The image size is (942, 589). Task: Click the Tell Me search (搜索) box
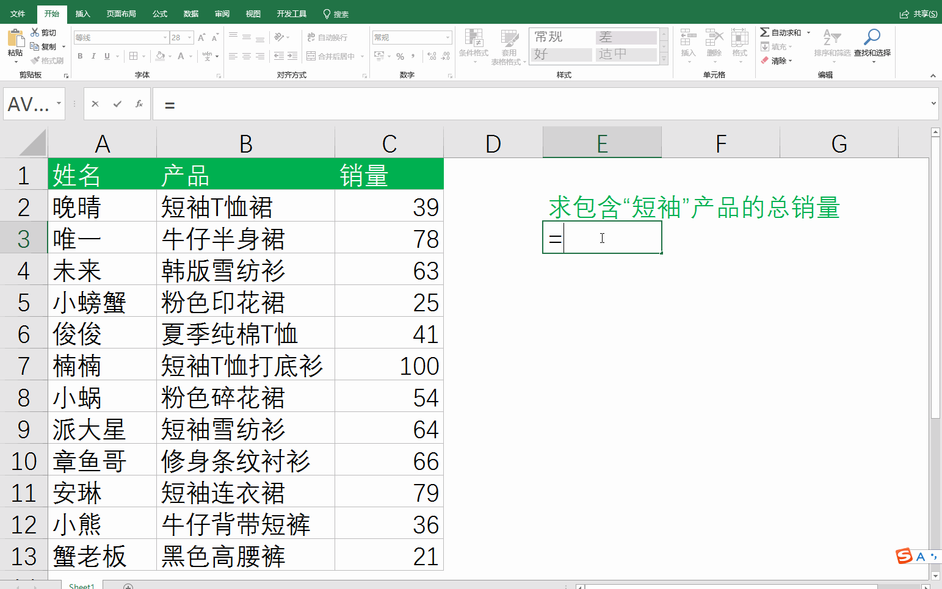coord(336,13)
